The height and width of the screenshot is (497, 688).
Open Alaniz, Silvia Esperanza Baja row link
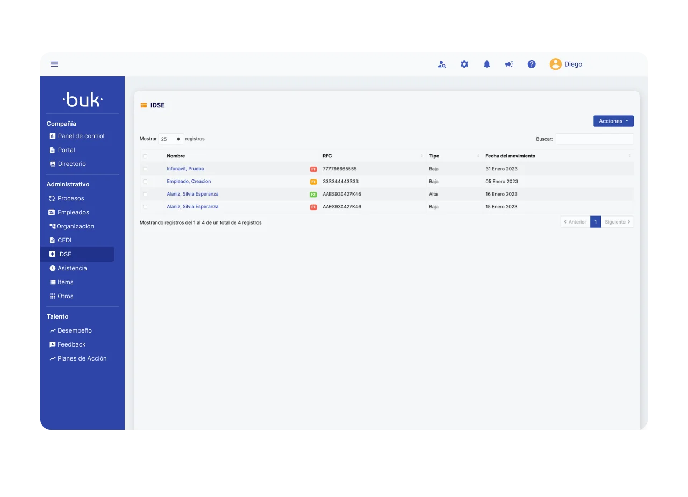click(x=192, y=207)
